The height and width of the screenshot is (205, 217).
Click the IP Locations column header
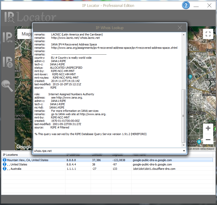[10, 155]
